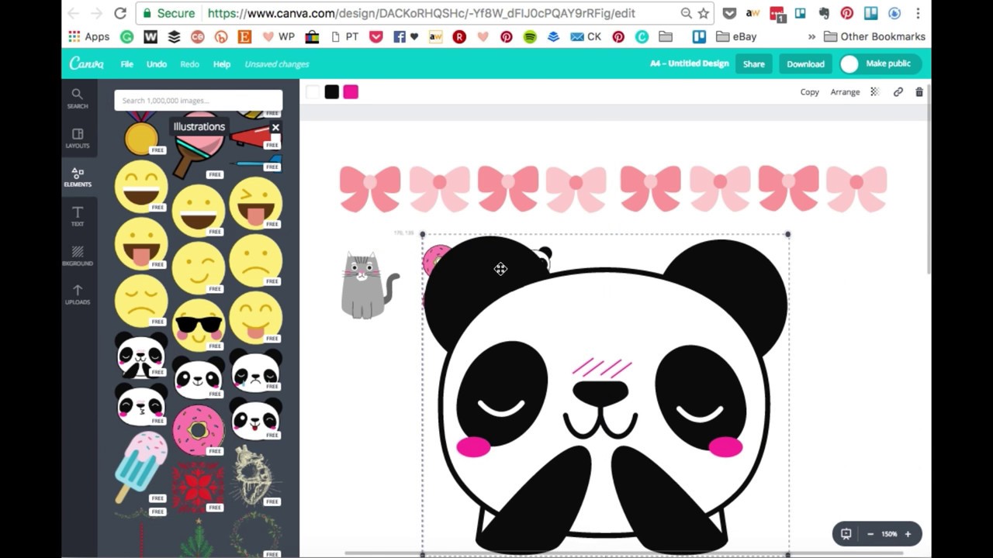Add the ice cream popsicle illustration
The height and width of the screenshot is (558, 993).
coord(141,467)
